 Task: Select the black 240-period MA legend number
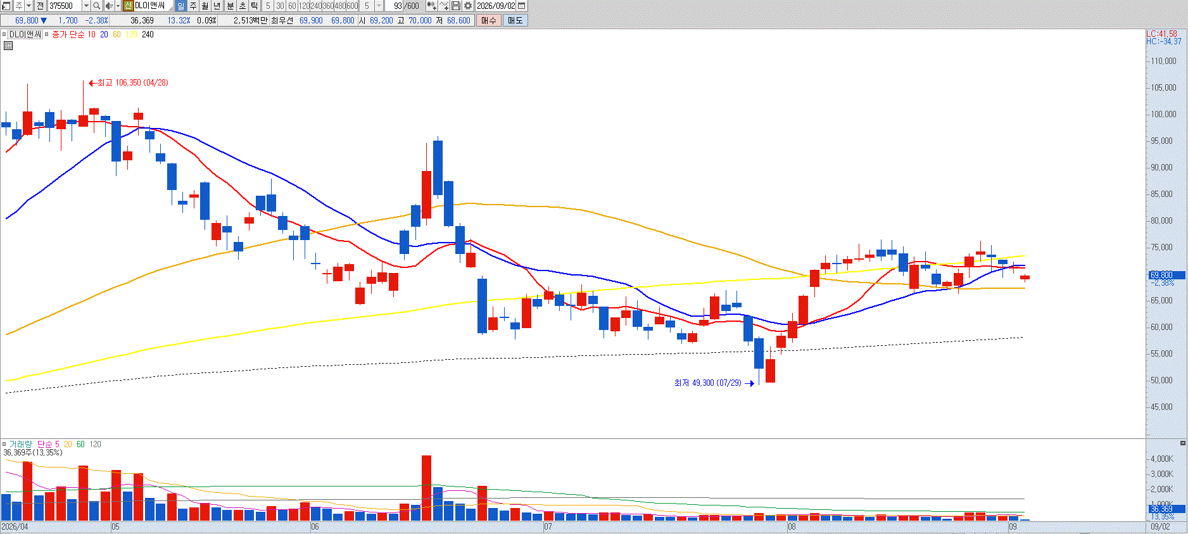click(148, 34)
